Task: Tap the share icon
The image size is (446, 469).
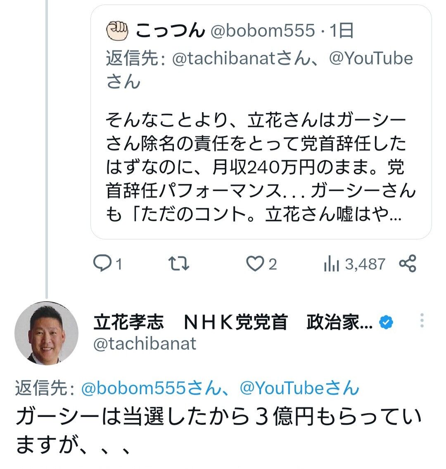Action: click(408, 263)
